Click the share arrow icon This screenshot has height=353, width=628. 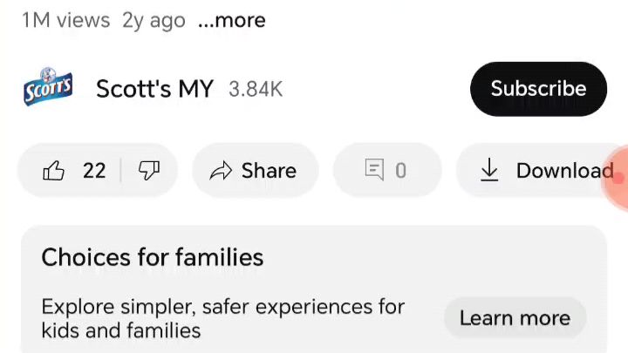pos(221,171)
